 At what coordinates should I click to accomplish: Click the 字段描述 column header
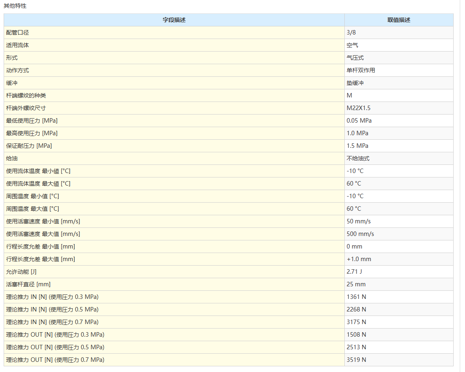(x=174, y=20)
